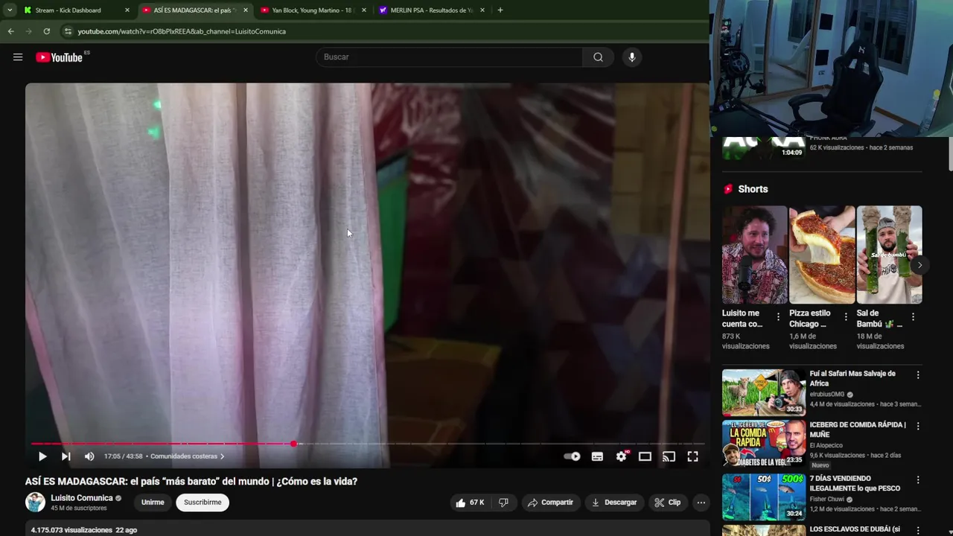Show next Shorts with the arrow
The height and width of the screenshot is (536, 953).
[920, 265]
